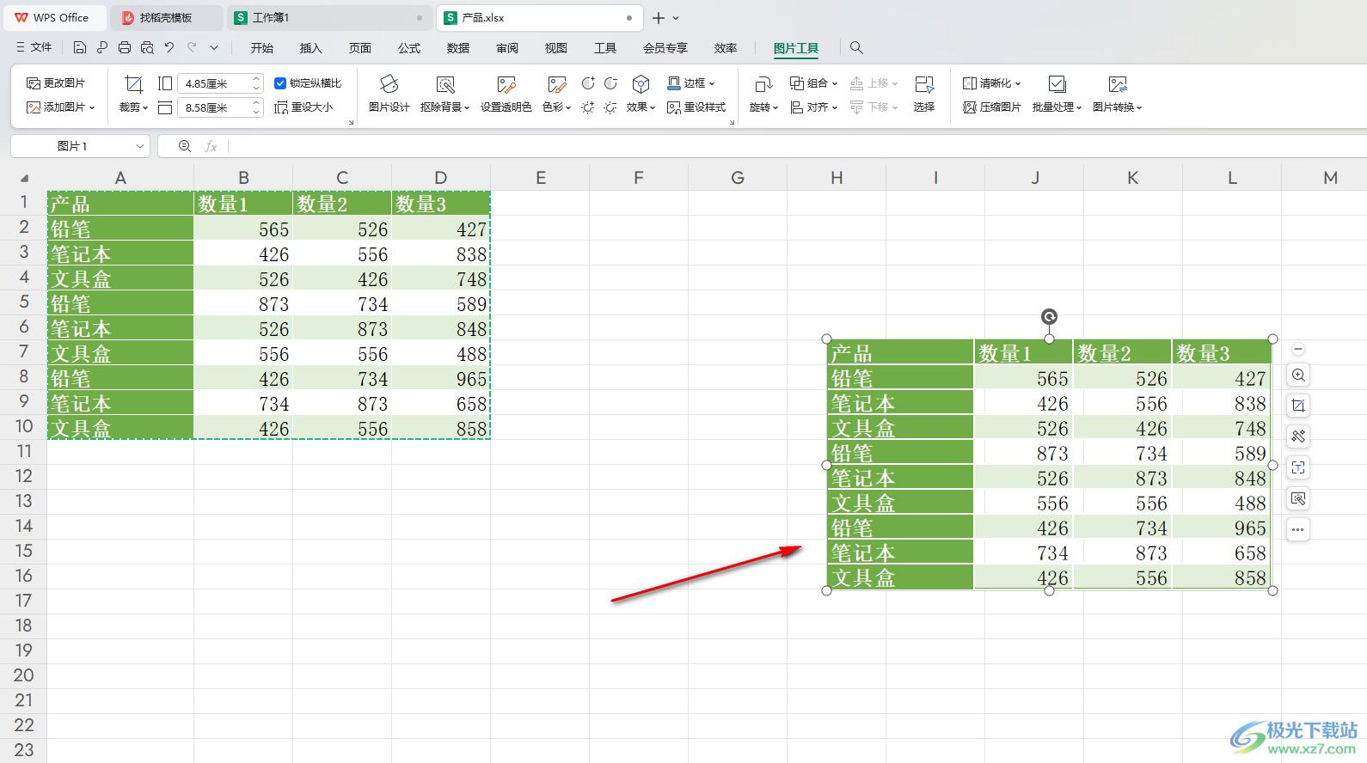Decrease the picture width with the down stepper
This screenshot has width=1367, height=763.
[x=256, y=112]
